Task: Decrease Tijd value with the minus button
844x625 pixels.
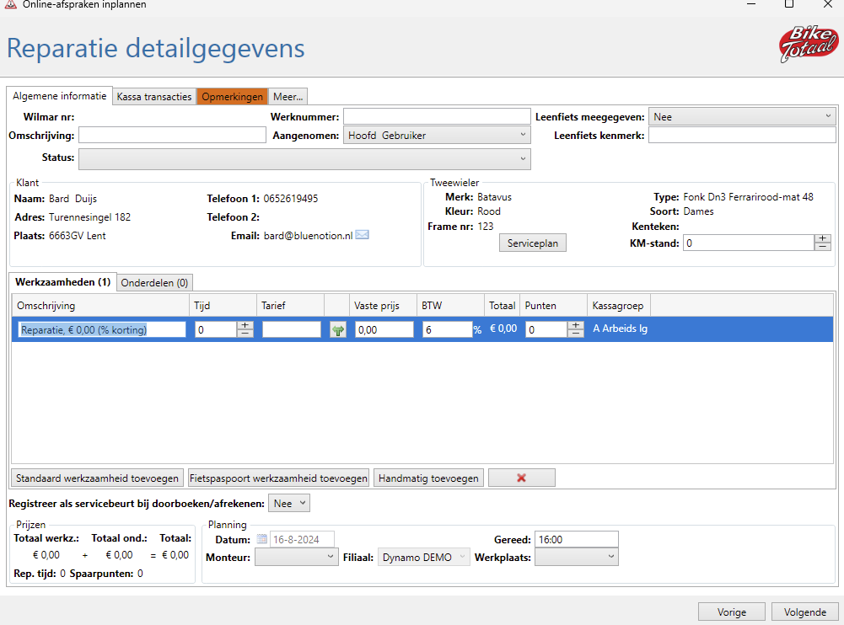Action: (245, 334)
